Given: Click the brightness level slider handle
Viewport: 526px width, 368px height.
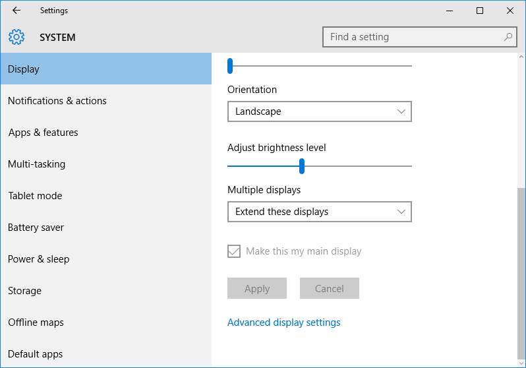Looking at the screenshot, I should 302,166.
